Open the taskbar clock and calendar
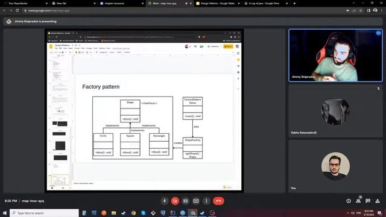This screenshot has width=386, height=217. [369, 213]
